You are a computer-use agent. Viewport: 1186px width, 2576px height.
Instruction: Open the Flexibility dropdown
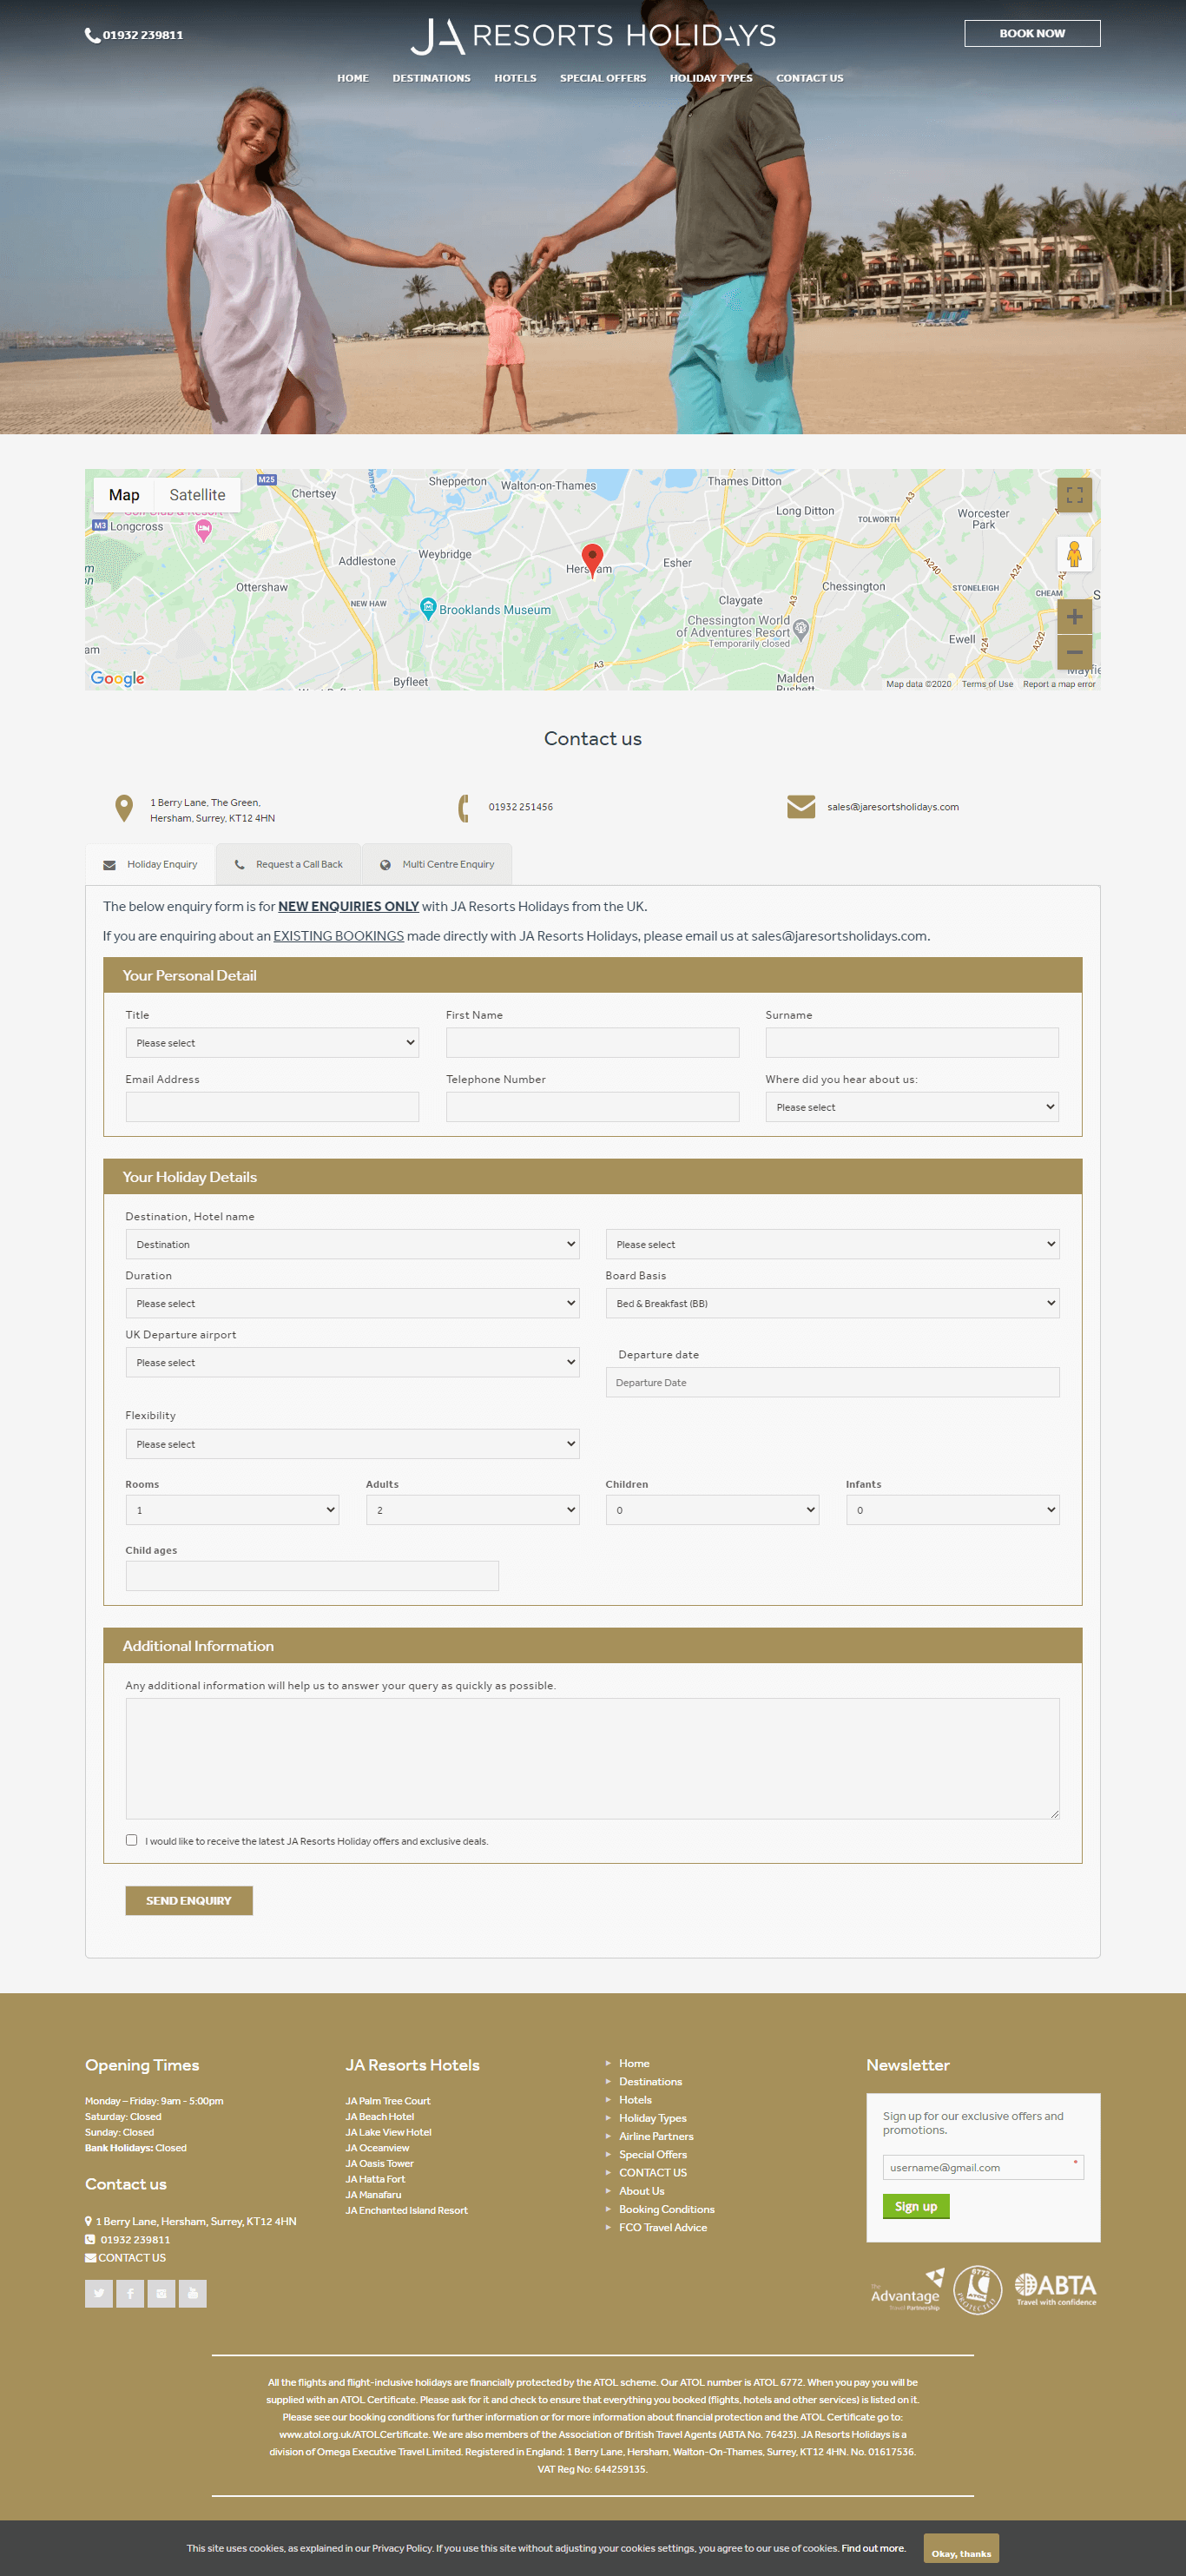coord(352,1444)
